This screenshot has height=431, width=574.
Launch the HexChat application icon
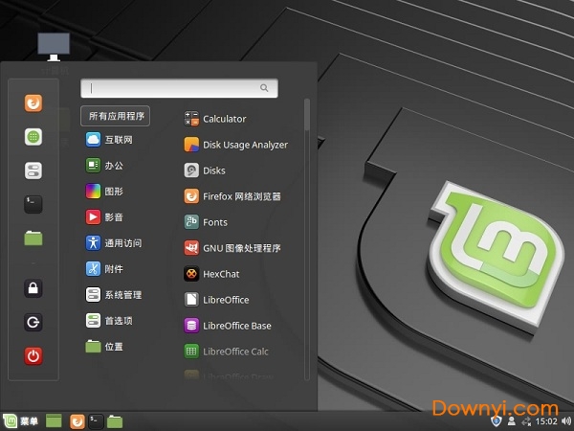[x=191, y=274]
